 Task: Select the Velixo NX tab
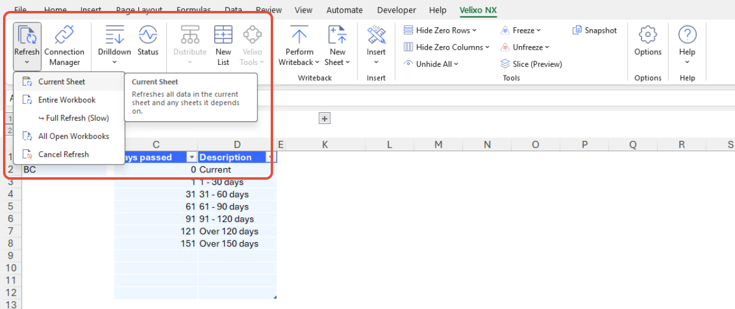pos(478,10)
